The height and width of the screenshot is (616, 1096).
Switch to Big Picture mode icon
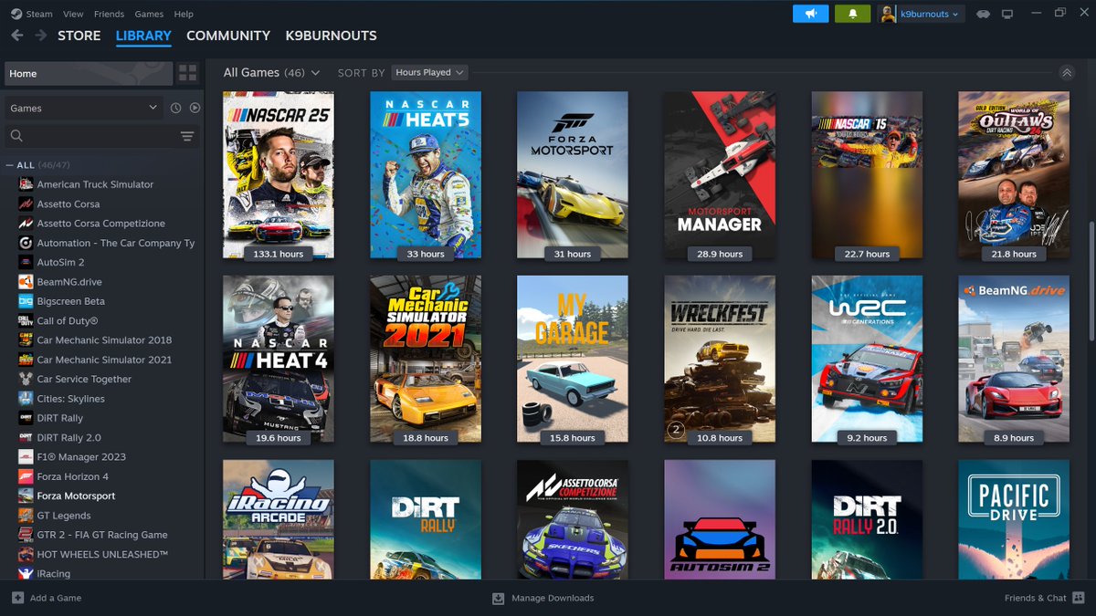(x=1007, y=14)
